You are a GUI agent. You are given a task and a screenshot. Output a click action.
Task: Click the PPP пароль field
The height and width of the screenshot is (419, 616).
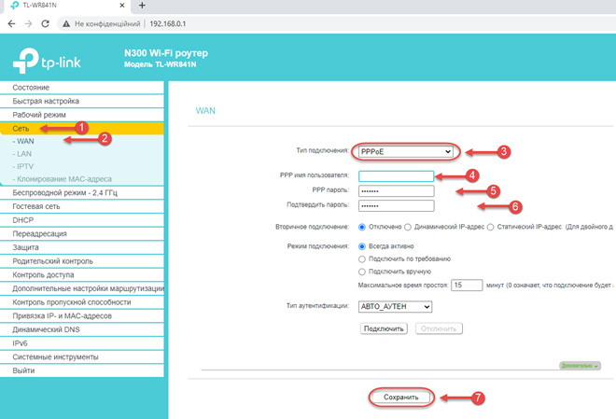(397, 190)
